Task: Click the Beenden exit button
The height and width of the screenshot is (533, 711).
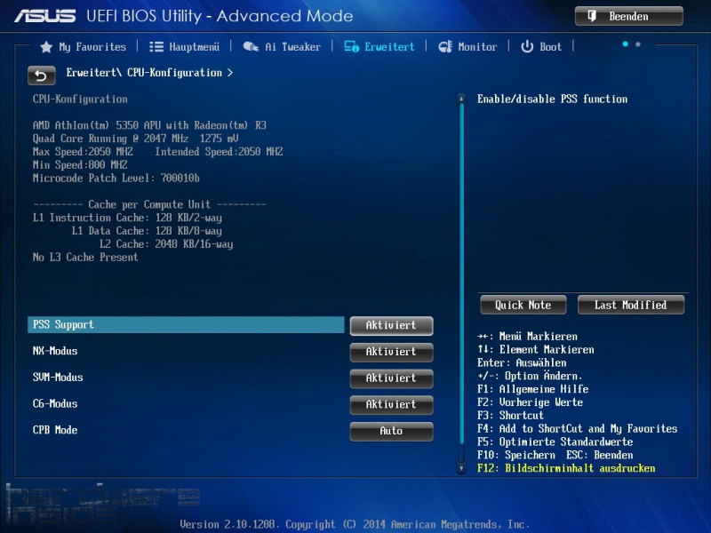Action: (x=629, y=16)
